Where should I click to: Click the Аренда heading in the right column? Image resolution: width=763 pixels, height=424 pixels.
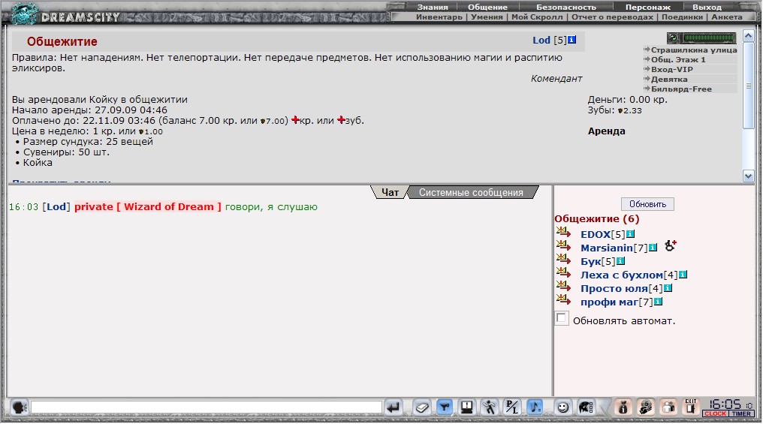(606, 131)
